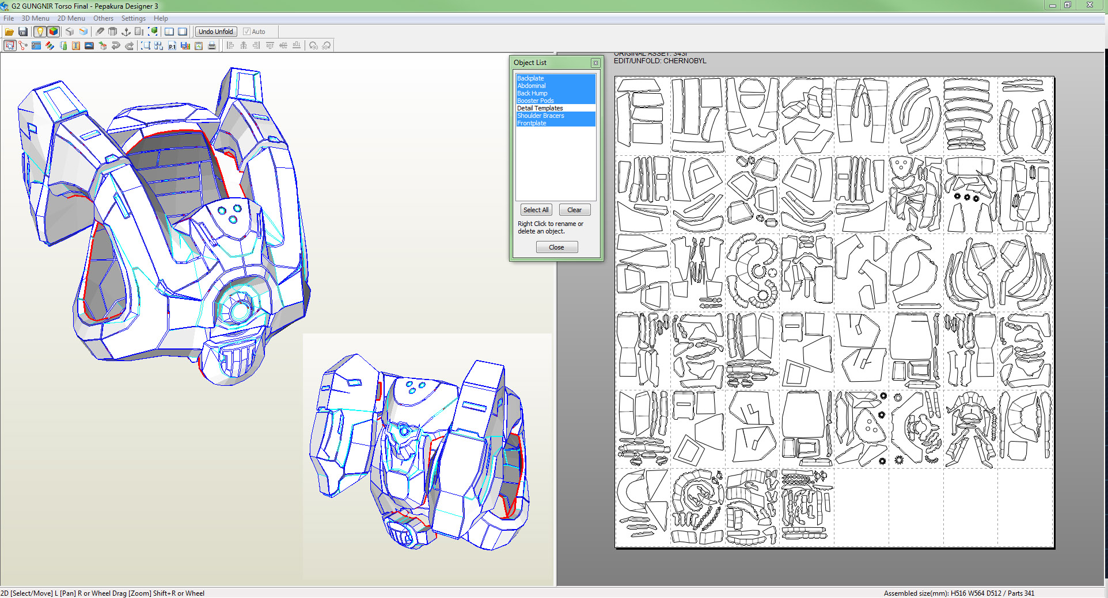This screenshot has width=1108, height=598.
Task: Switch to split 3D/2D window layout icon
Action: [169, 32]
